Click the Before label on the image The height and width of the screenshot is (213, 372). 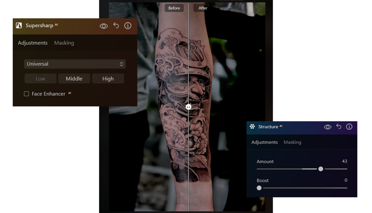tap(174, 8)
